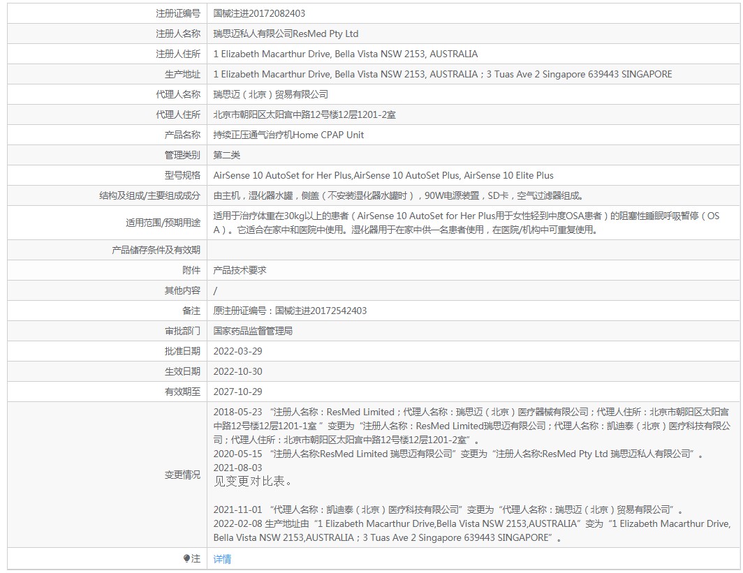Click the 2021-08-03 date in change history
Screen dimensions: 743x573
pos(237,468)
